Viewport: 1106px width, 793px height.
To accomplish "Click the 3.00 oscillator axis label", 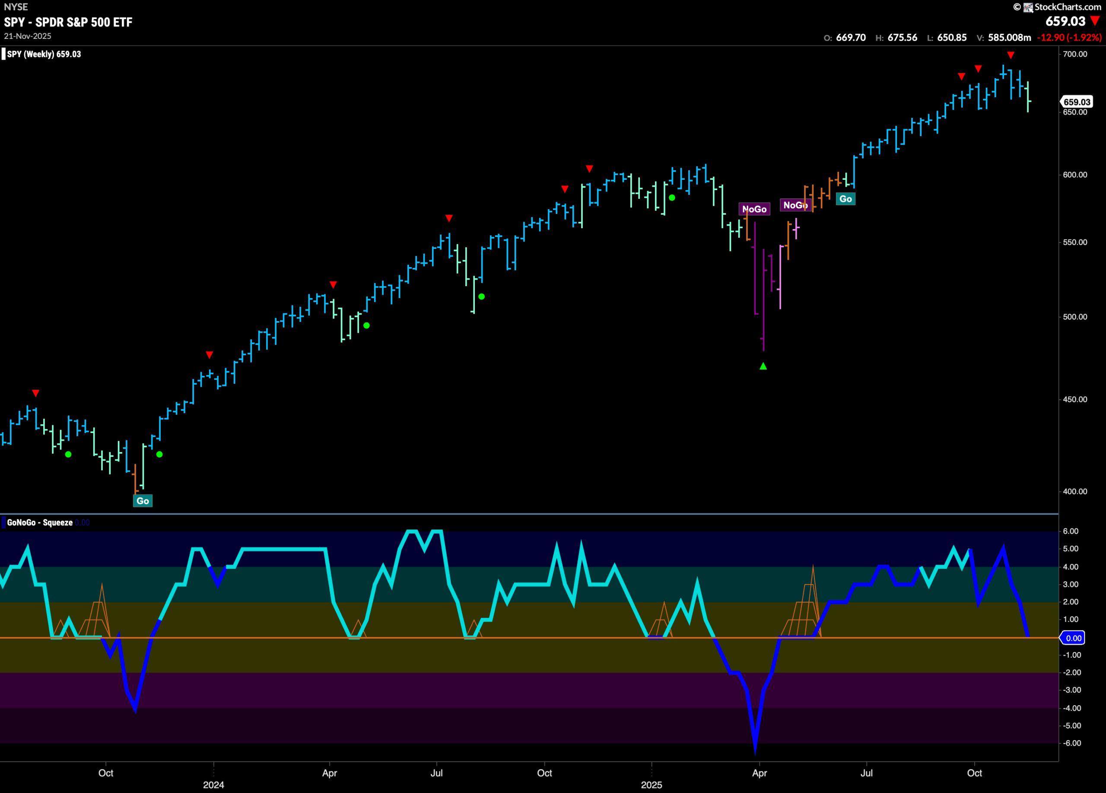I will (x=1071, y=584).
